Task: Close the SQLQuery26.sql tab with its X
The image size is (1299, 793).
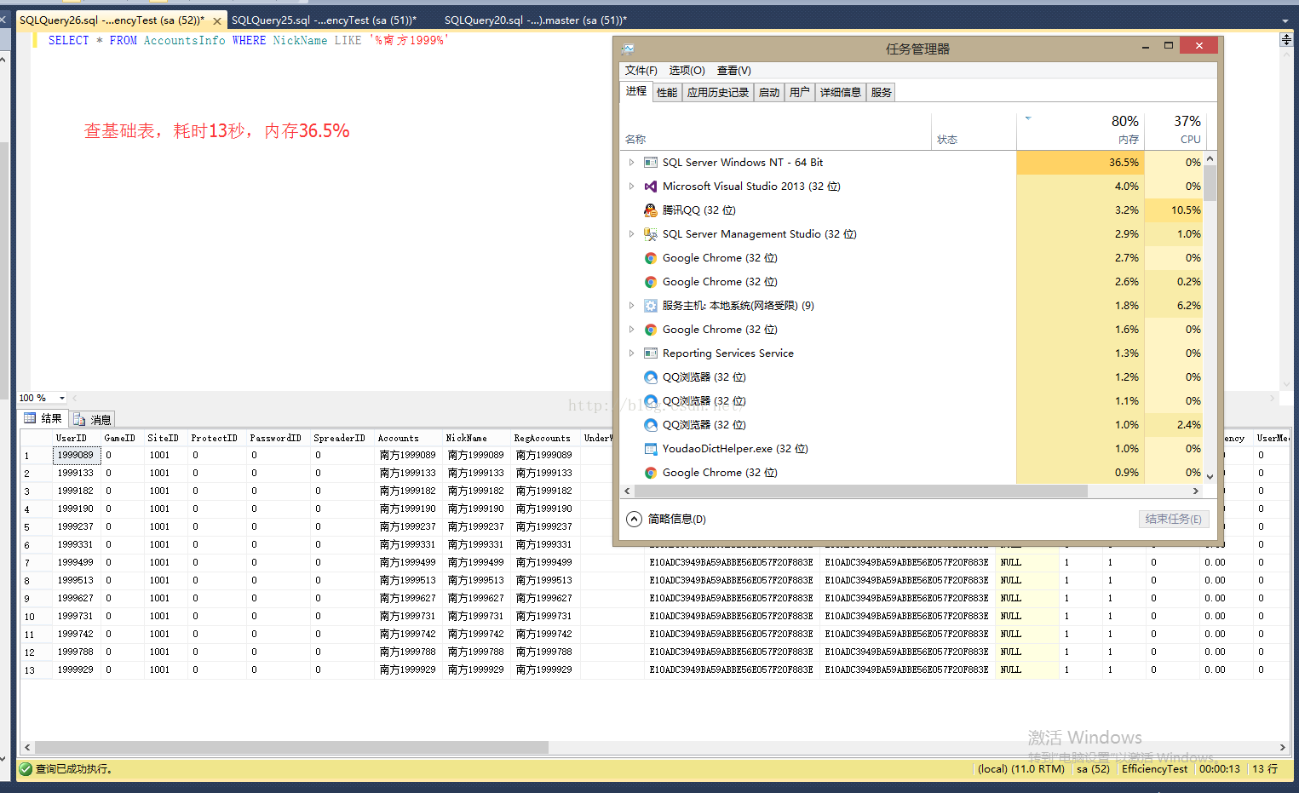Action: click(x=216, y=20)
